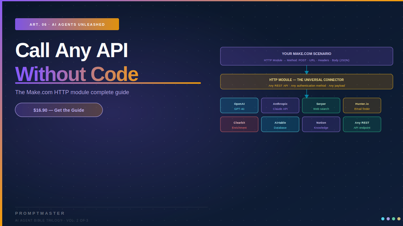Click the PROMPTMASTER brand text
This screenshot has width=403, height=226.
[x=40, y=213]
